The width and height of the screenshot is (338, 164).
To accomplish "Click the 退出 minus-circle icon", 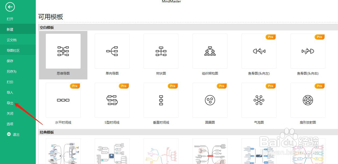I will pyautogui.click(x=9, y=134).
